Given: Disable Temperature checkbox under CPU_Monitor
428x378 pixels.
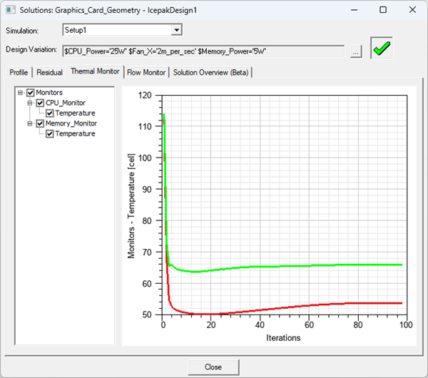Looking at the screenshot, I should [x=50, y=113].
